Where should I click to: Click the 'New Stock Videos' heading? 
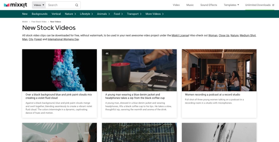(x=49, y=28)
